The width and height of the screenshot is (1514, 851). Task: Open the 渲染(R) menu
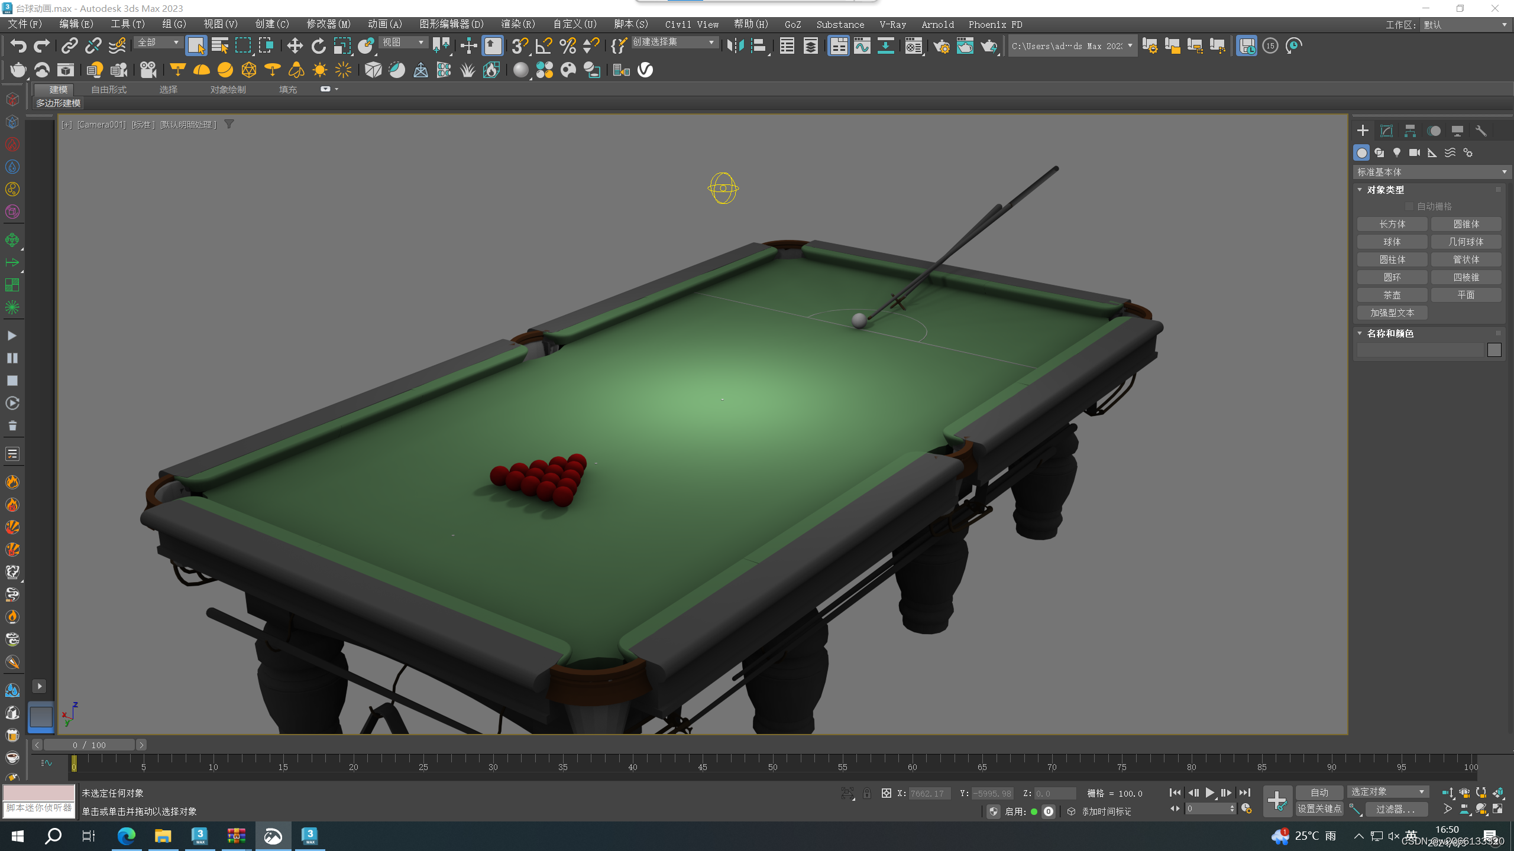pos(517,24)
